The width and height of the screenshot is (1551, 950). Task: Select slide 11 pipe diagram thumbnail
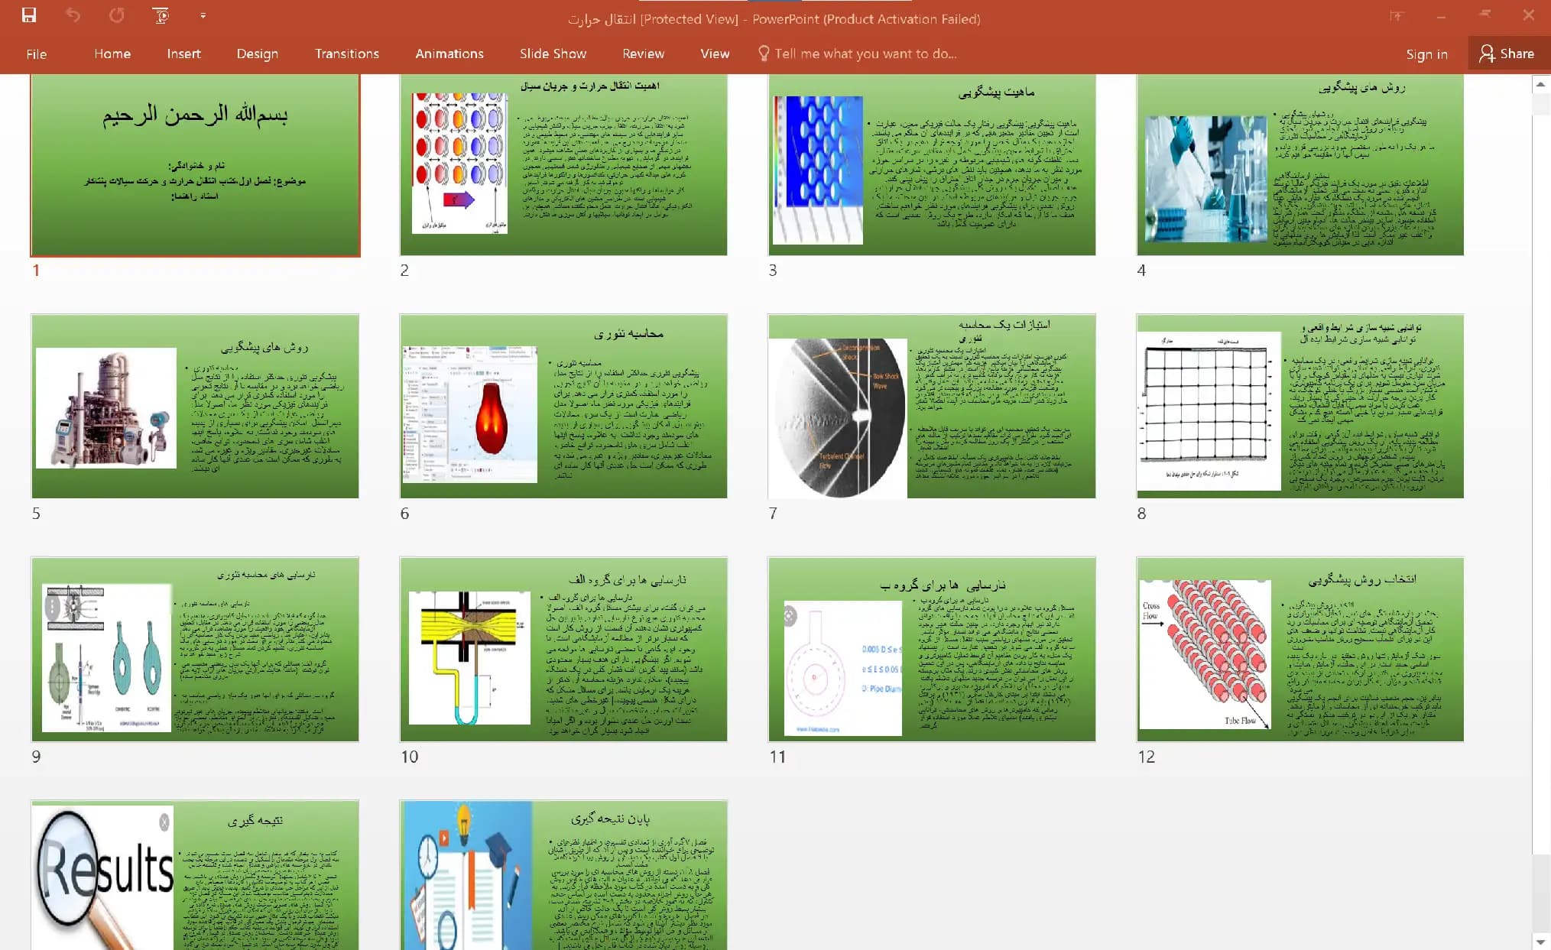tap(932, 649)
